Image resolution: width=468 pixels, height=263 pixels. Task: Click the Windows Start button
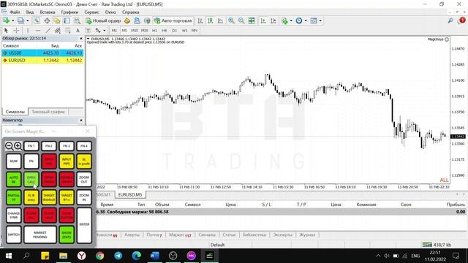pyautogui.click(x=8, y=256)
